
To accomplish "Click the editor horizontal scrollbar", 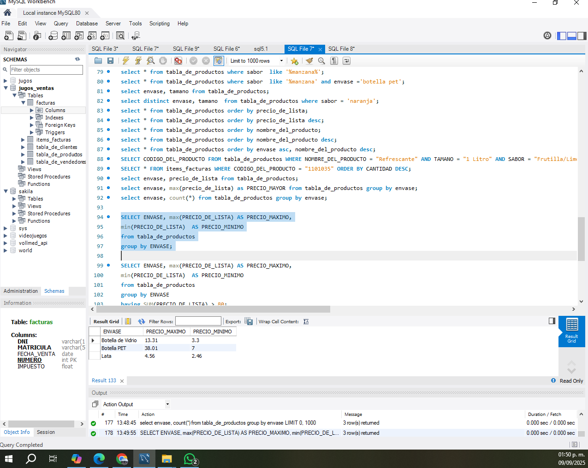I will 213,309.
